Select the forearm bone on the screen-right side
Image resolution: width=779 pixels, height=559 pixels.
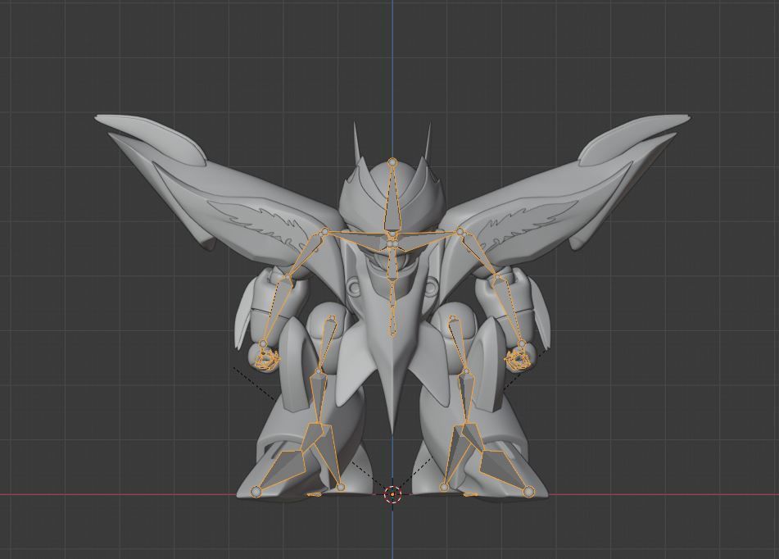pyautogui.click(x=508, y=311)
